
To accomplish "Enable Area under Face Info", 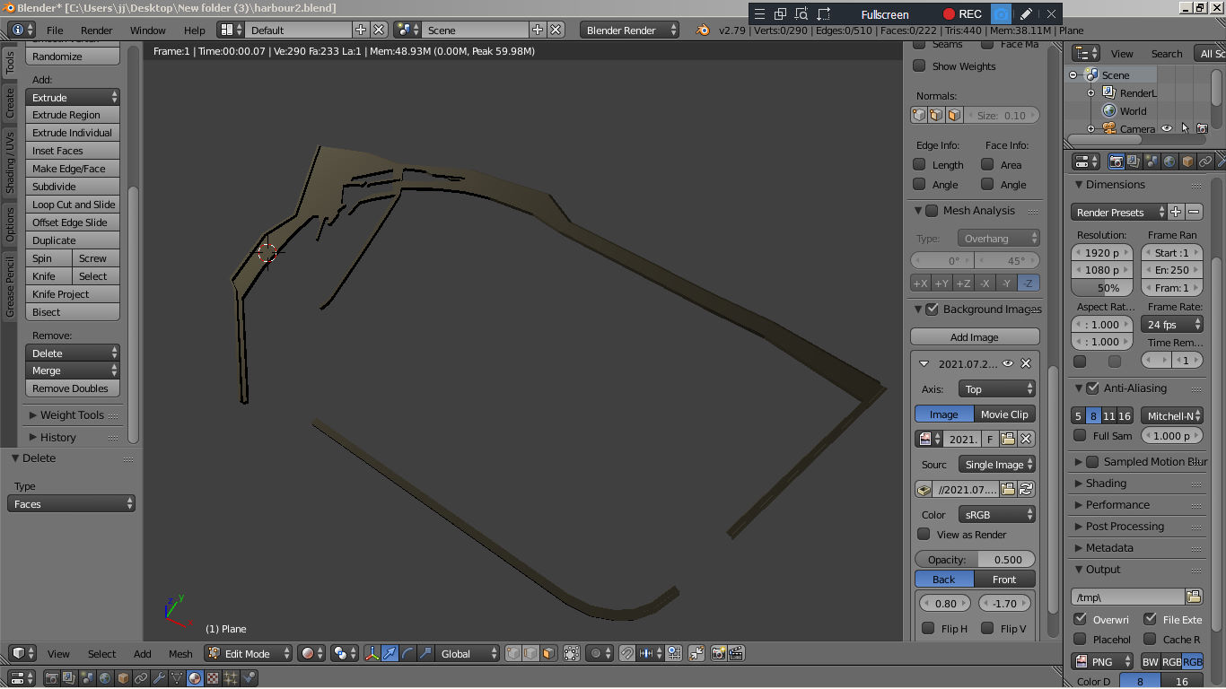I will pos(987,164).
